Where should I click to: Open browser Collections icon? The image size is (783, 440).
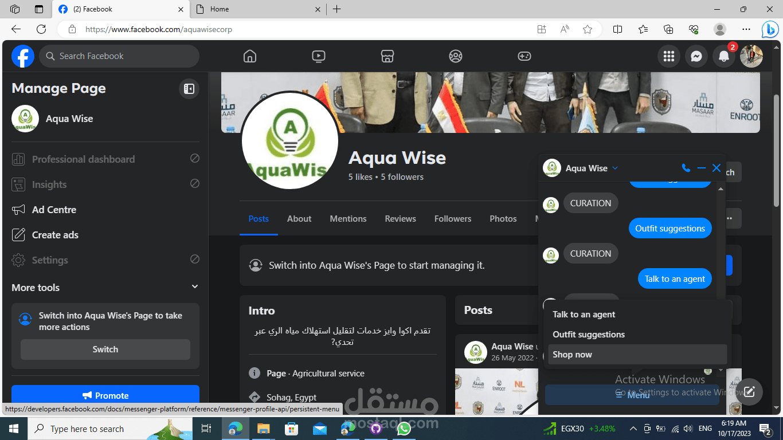click(x=668, y=29)
